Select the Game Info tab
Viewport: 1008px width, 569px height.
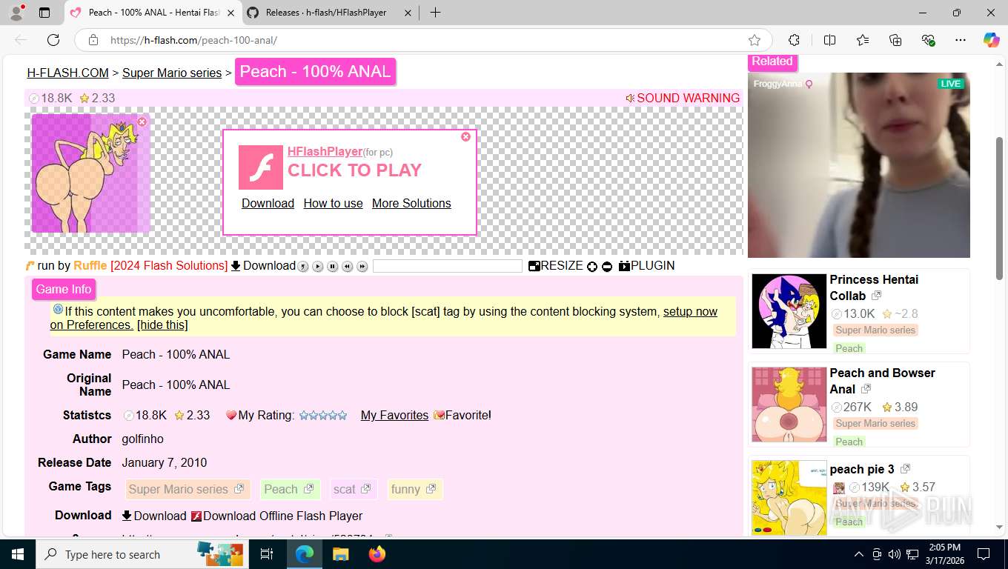click(x=64, y=290)
